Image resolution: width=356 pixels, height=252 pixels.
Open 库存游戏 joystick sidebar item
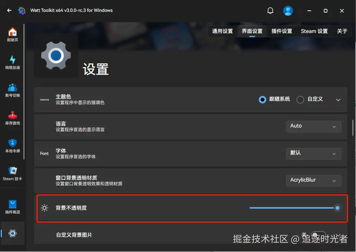pos(13,118)
